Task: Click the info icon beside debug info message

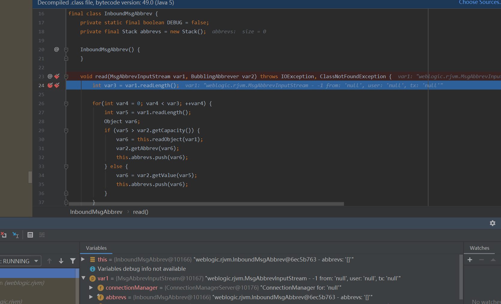Action: [x=93, y=269]
